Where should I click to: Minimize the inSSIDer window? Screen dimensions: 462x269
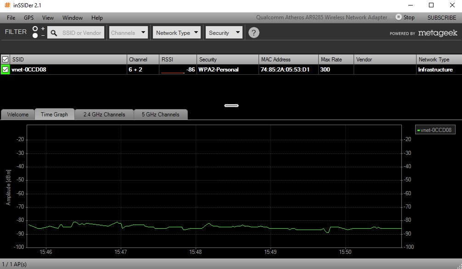tap(411, 5)
